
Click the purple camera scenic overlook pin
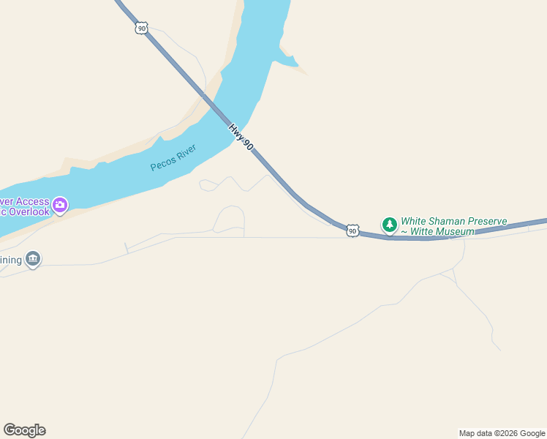(60, 206)
